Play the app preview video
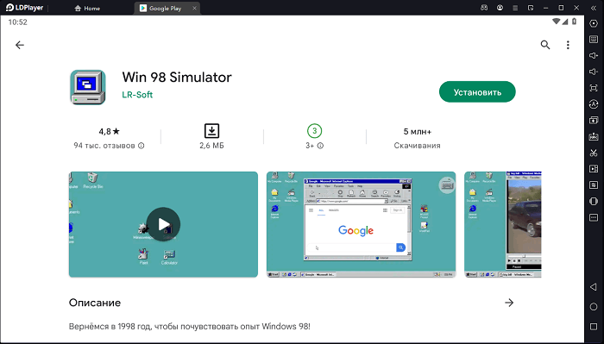This screenshot has height=344, width=604. (163, 224)
